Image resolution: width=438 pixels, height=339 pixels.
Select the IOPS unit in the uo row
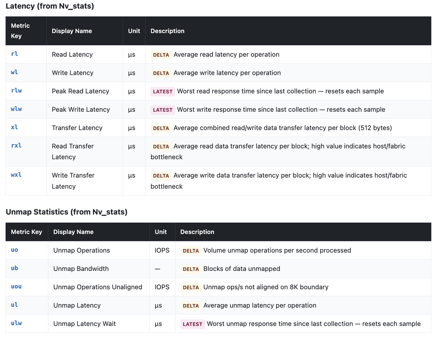162,251
